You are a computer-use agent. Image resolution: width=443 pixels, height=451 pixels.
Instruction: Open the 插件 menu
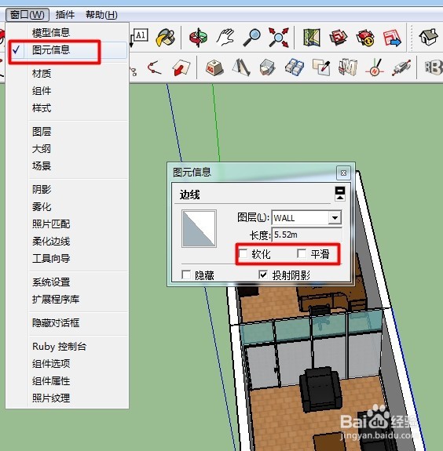[x=65, y=14]
